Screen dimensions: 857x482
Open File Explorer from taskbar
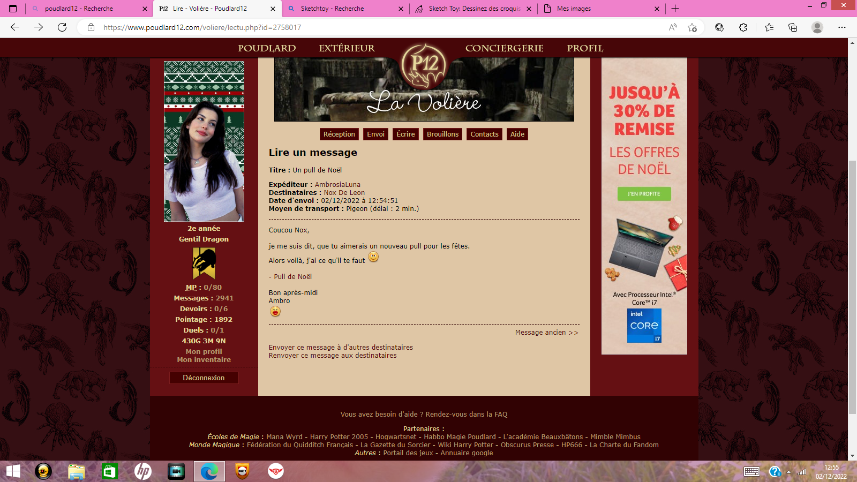(77, 471)
